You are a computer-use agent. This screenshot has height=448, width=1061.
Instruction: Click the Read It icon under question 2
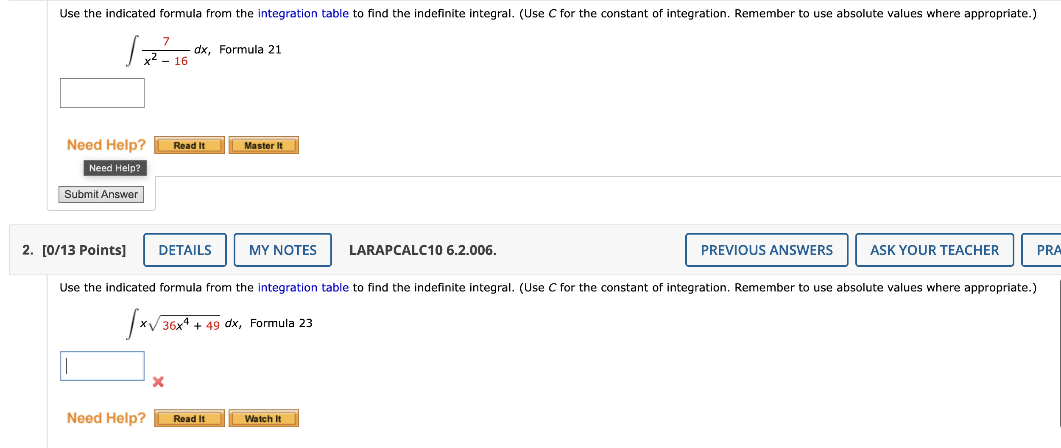click(190, 418)
